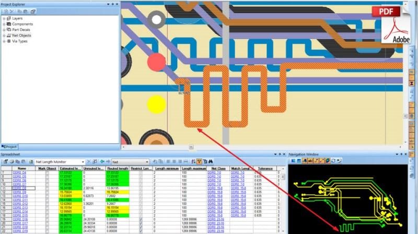Select the Project tab
The width and height of the screenshot is (418, 234).
point(9,147)
